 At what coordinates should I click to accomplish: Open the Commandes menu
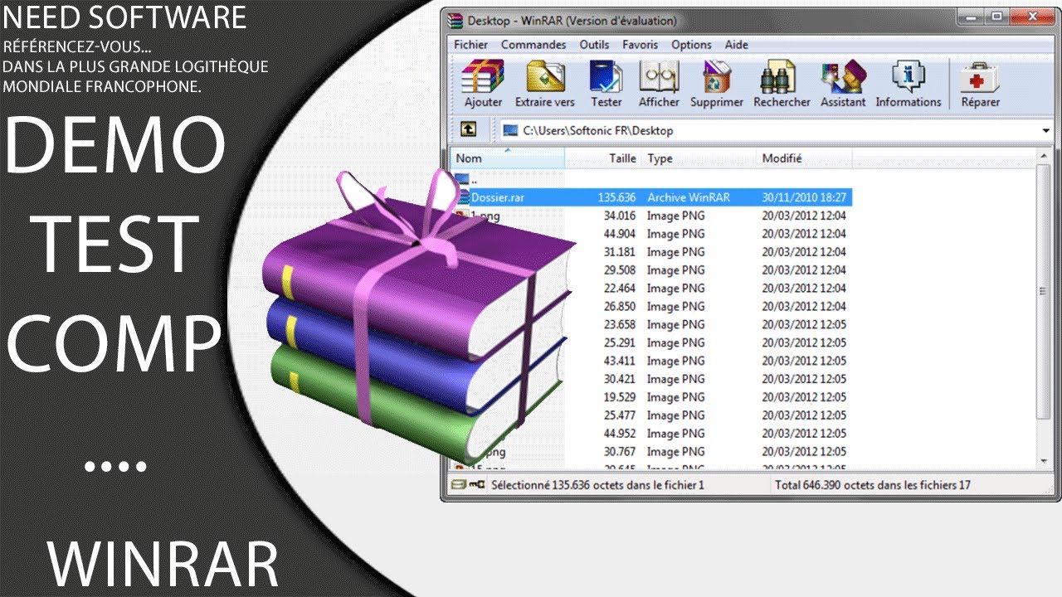tap(533, 45)
